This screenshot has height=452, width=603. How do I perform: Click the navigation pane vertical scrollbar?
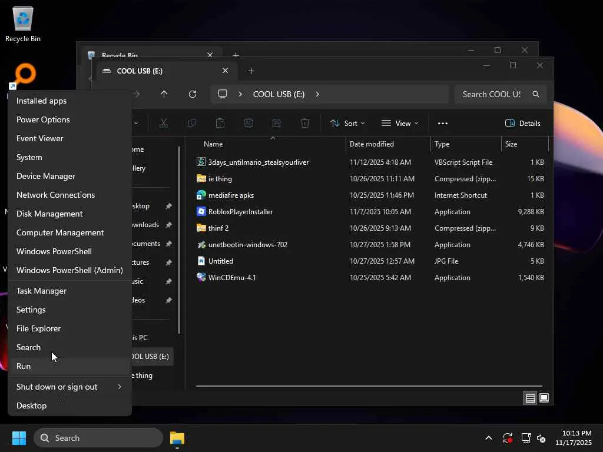pyautogui.click(x=179, y=240)
